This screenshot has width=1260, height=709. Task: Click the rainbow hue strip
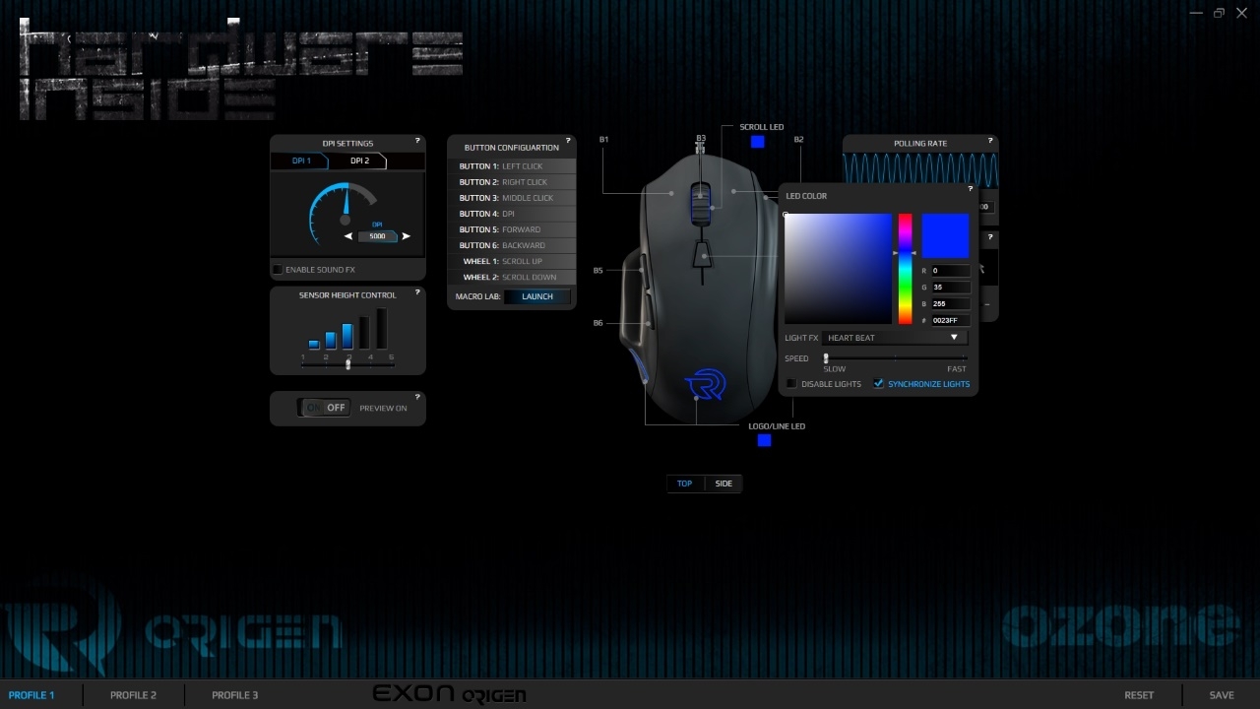pyautogui.click(x=905, y=269)
